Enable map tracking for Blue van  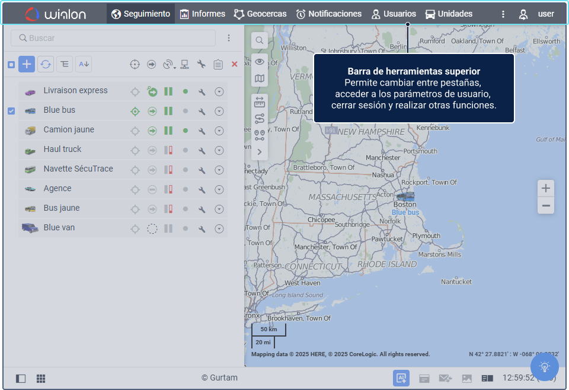[x=135, y=229]
